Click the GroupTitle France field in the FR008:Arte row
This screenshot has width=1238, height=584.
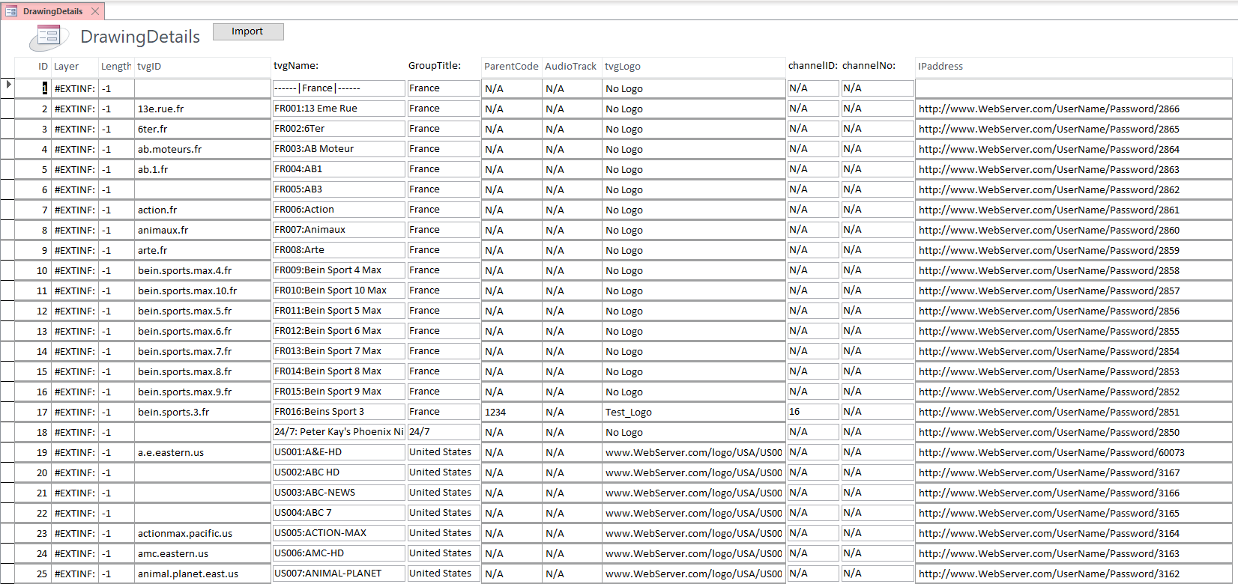(444, 250)
